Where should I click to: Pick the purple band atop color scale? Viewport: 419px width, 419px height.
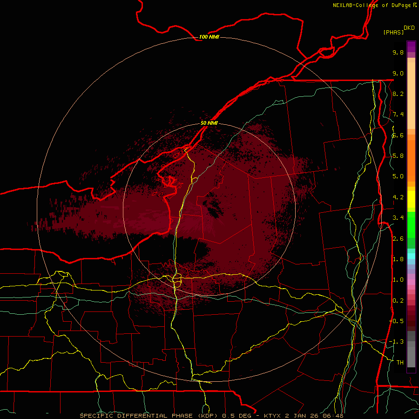point(411,47)
